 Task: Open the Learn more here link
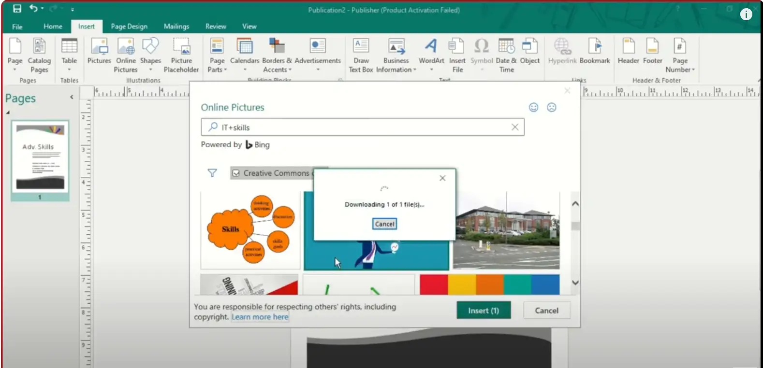pyautogui.click(x=260, y=317)
